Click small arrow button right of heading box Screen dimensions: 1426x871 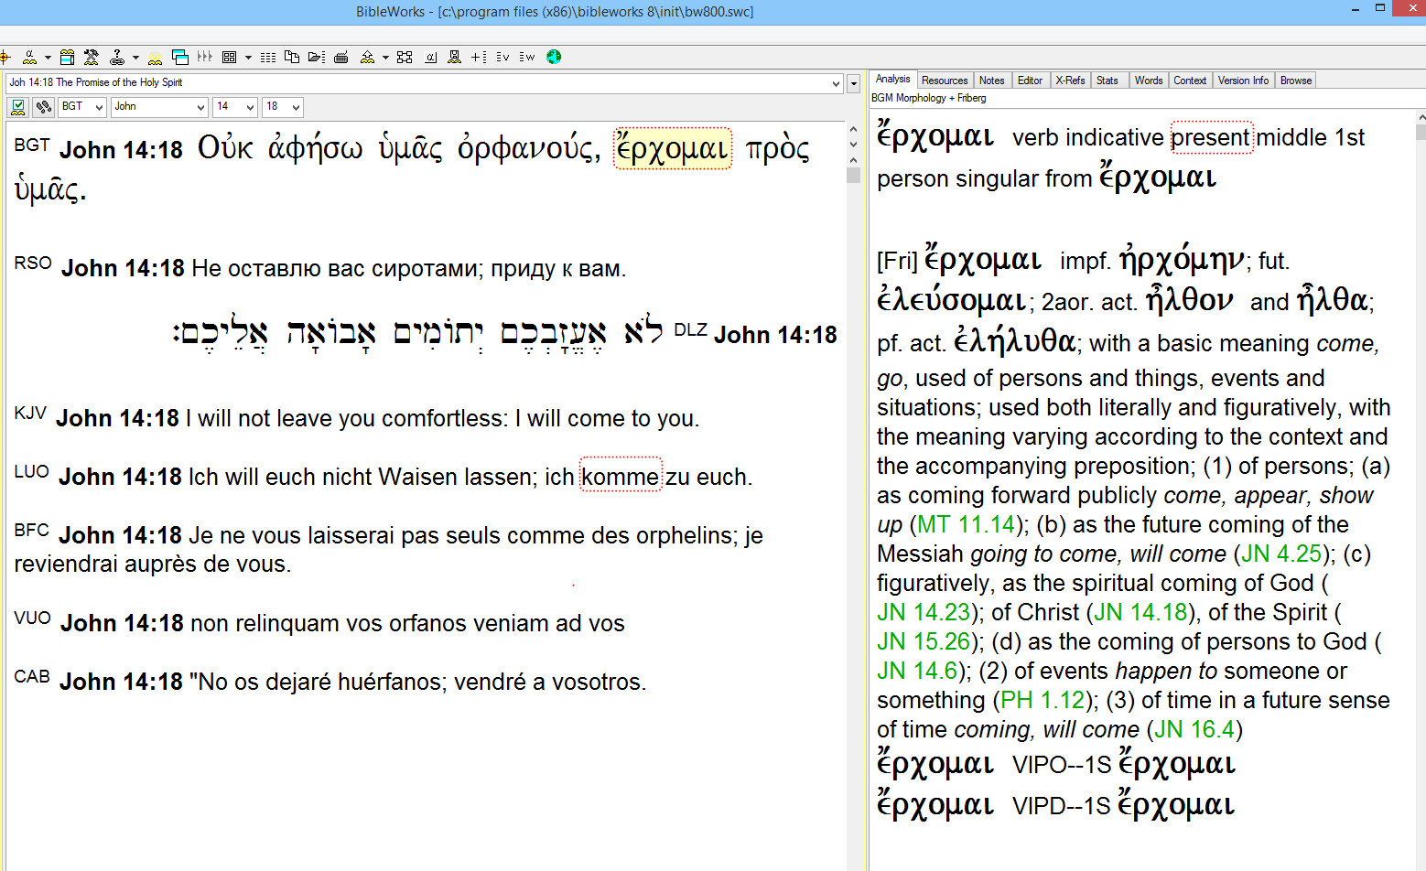[x=854, y=83]
